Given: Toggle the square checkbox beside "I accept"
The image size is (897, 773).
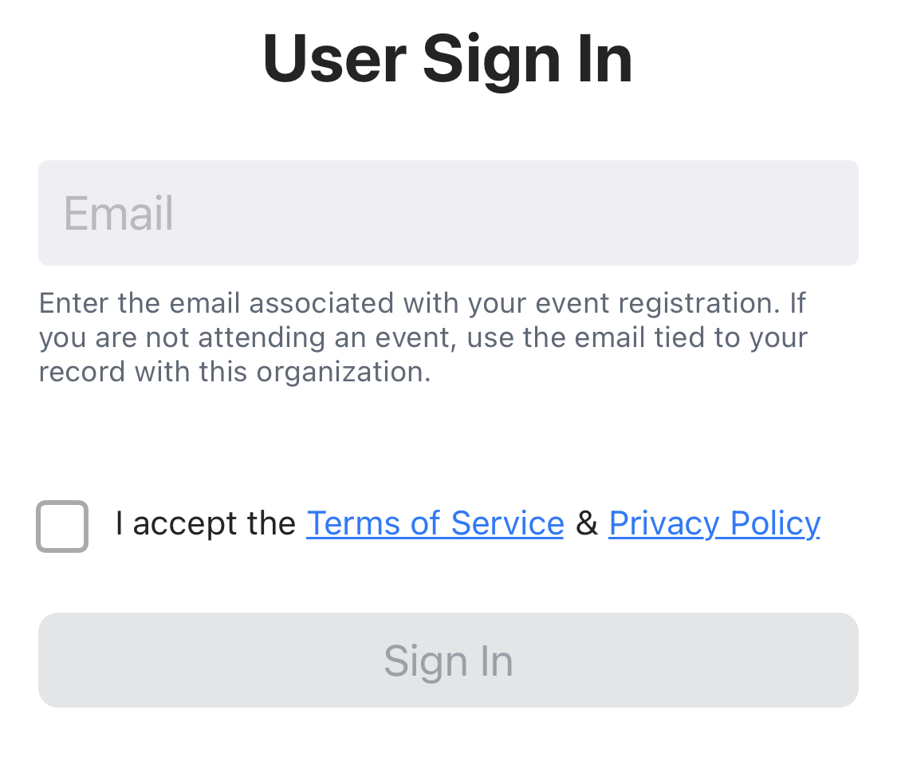Looking at the screenshot, I should click(62, 526).
